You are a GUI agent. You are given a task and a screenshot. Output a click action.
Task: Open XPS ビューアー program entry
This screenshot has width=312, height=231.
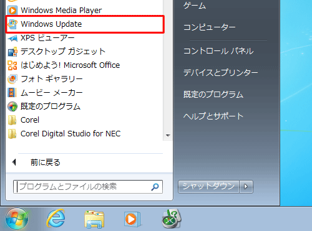[x=47, y=38]
